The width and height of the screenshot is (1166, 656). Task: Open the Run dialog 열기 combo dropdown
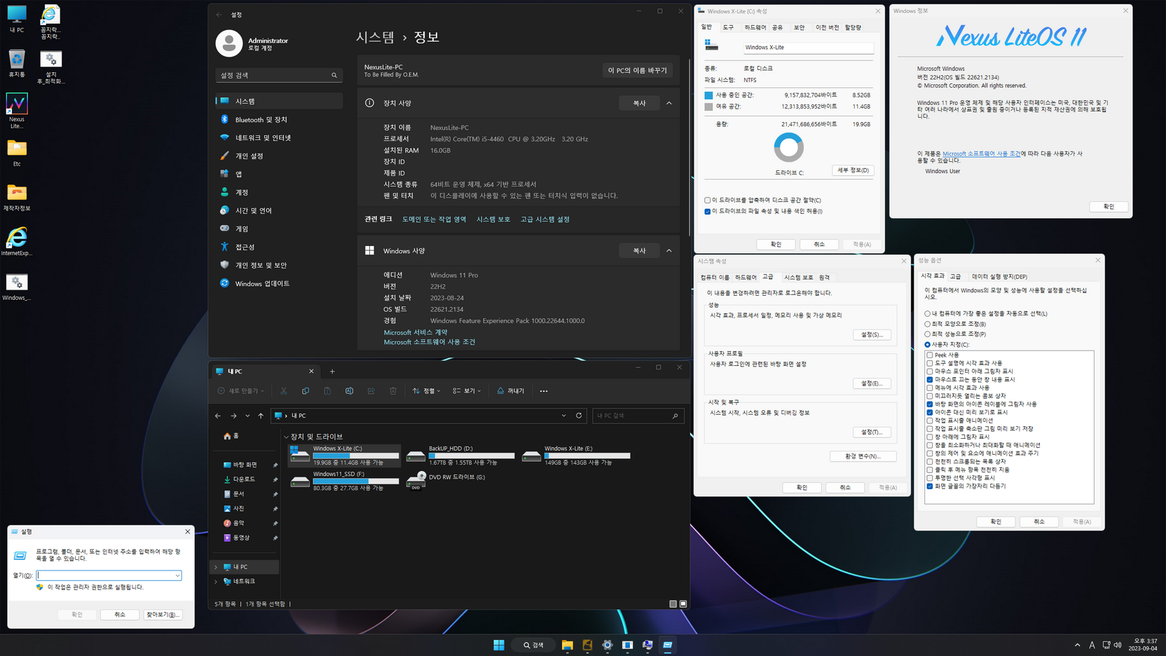[x=177, y=575]
